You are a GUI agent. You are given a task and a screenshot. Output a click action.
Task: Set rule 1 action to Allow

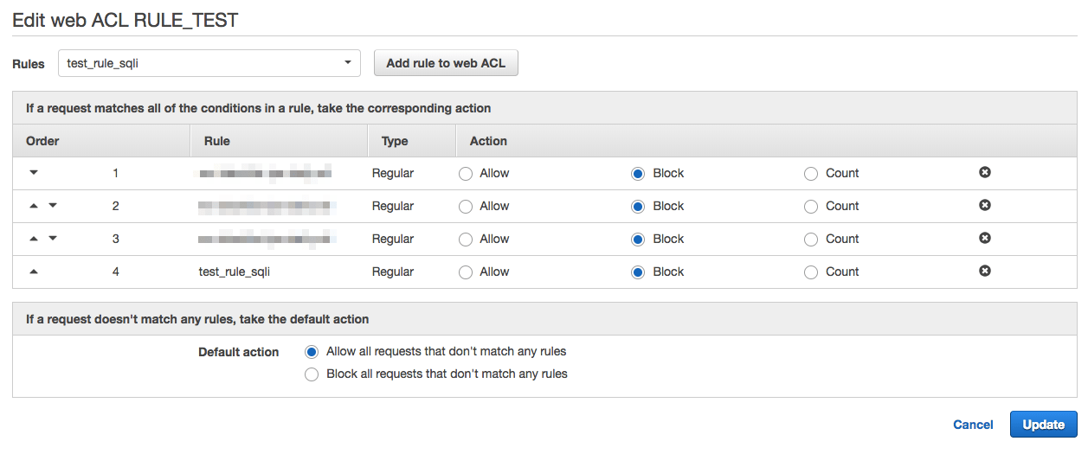pos(466,174)
